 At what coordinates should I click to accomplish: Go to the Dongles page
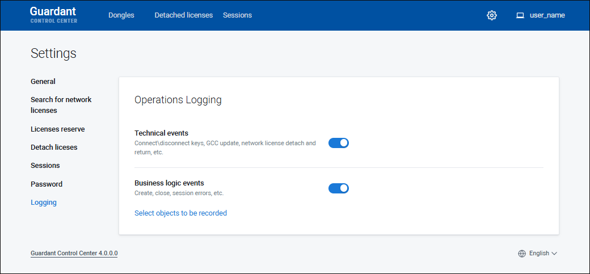121,15
